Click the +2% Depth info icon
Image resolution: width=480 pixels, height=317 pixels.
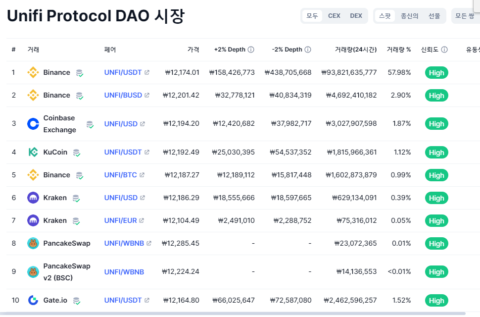coord(251,50)
